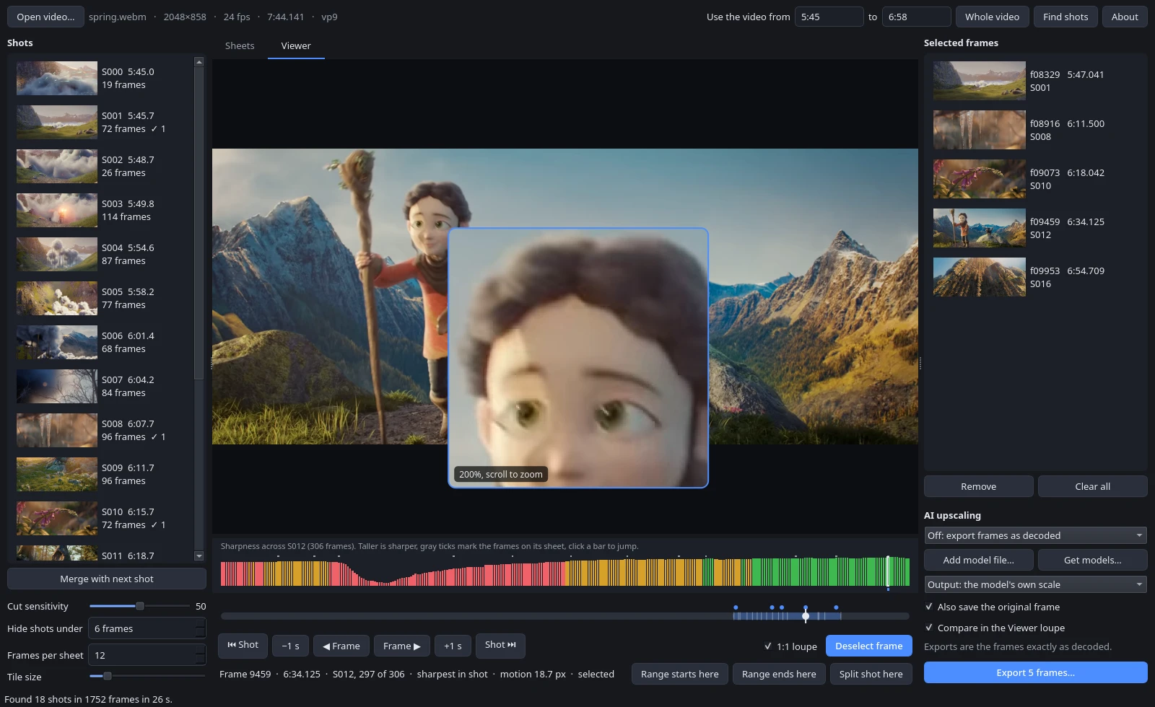Select shot S005 thumbnail
Image resolution: width=1155 pixels, height=707 pixels.
57,298
